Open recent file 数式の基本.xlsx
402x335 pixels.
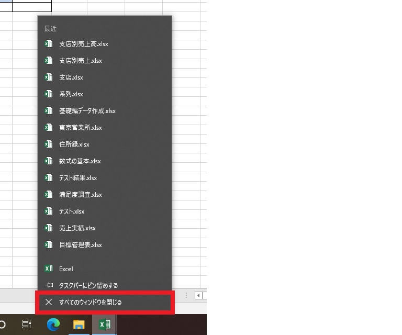pos(105,161)
